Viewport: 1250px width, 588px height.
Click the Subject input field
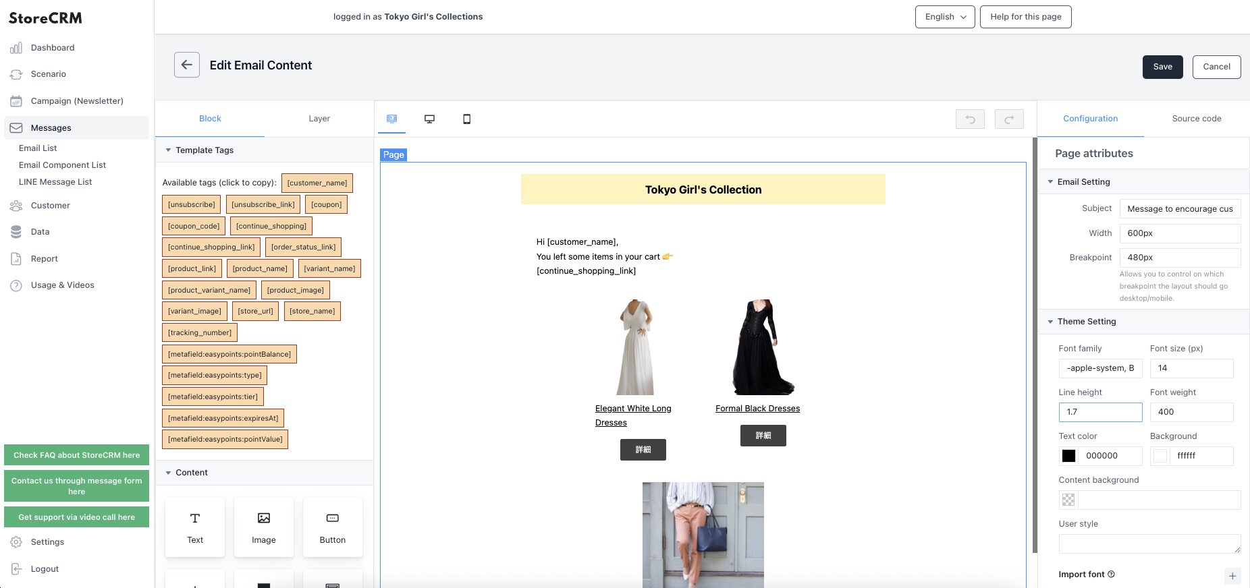coord(1180,209)
